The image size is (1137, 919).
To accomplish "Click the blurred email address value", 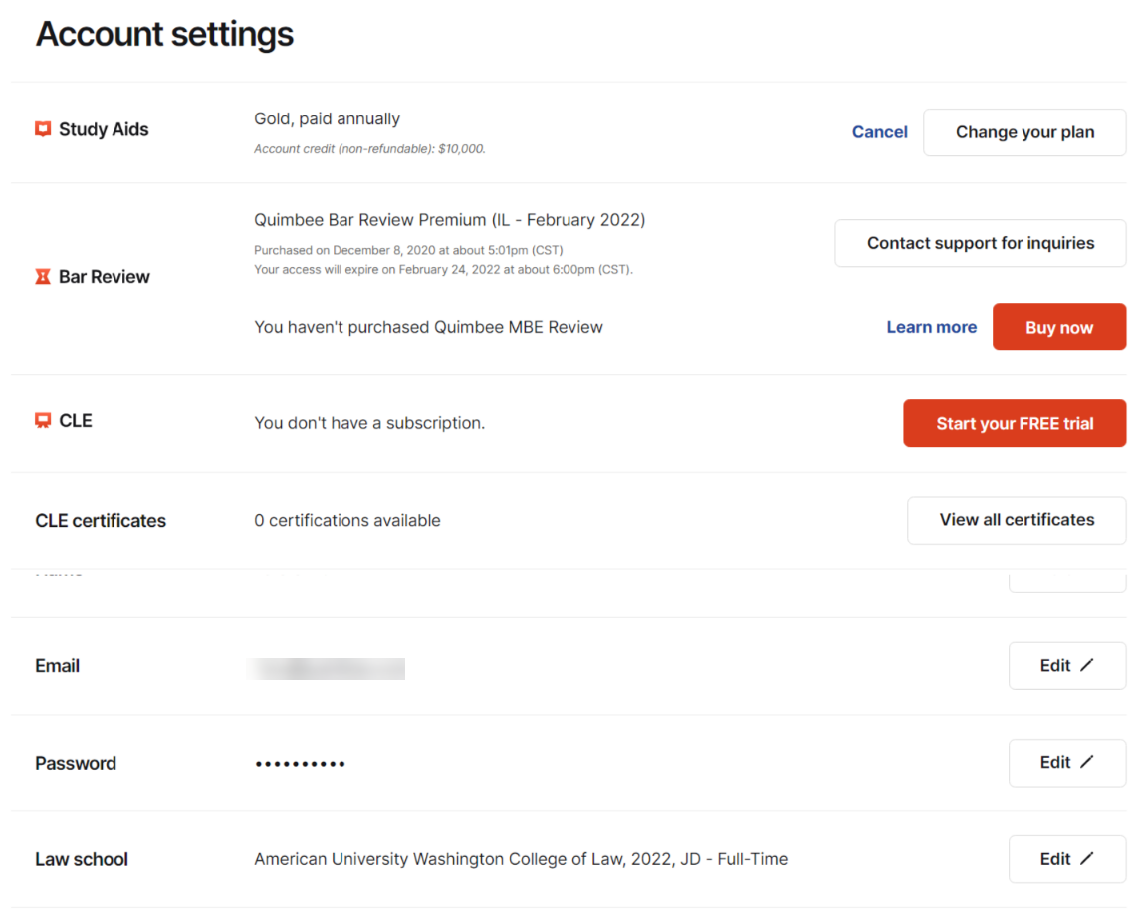I will 327,668.
